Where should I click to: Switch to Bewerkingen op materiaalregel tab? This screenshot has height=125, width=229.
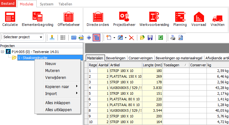pyautogui.click(x=179, y=58)
